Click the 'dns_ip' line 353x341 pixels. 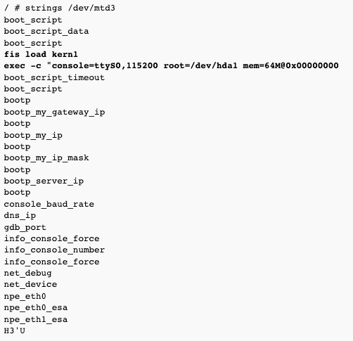20,216
